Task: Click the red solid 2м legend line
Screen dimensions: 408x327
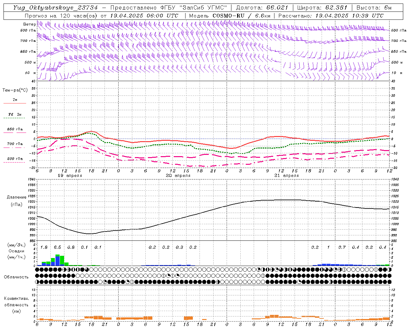Action: click(15, 103)
